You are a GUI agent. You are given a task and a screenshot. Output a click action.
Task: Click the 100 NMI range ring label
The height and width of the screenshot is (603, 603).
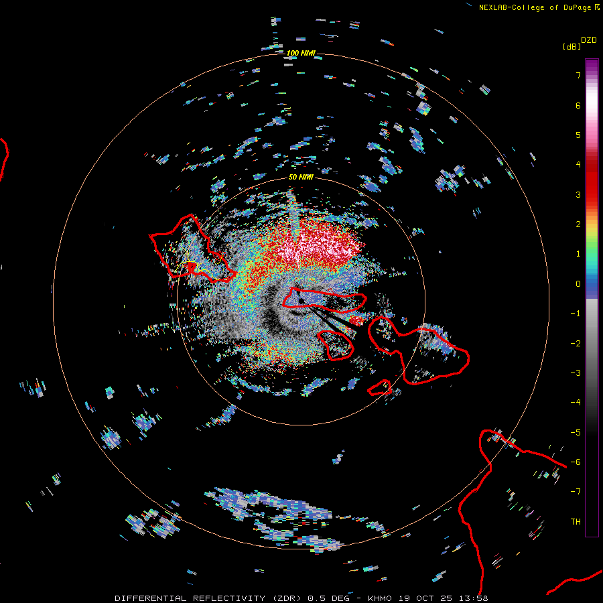[301, 53]
